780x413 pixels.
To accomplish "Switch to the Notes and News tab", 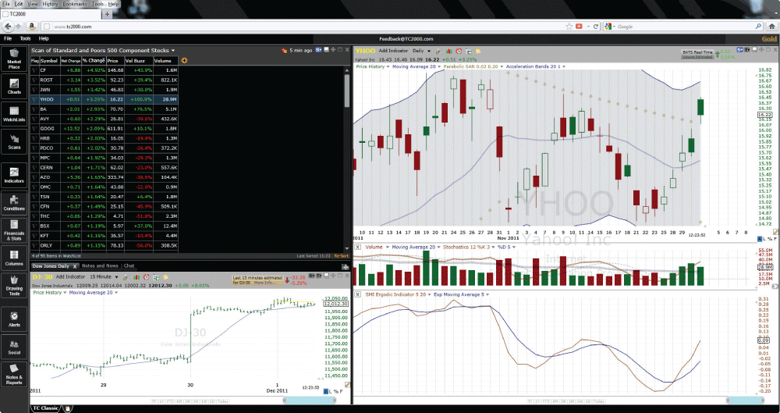I will 101,265.
